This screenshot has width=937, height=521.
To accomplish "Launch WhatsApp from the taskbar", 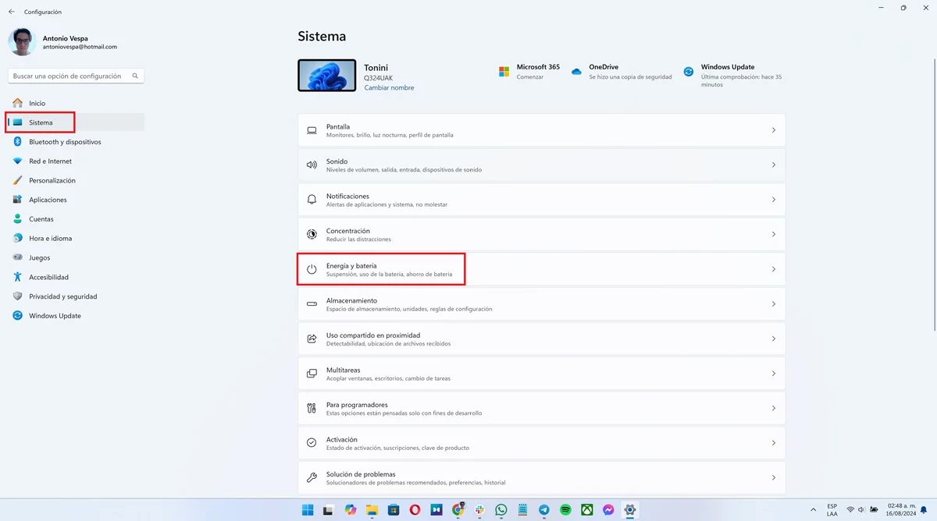I will [x=501, y=510].
